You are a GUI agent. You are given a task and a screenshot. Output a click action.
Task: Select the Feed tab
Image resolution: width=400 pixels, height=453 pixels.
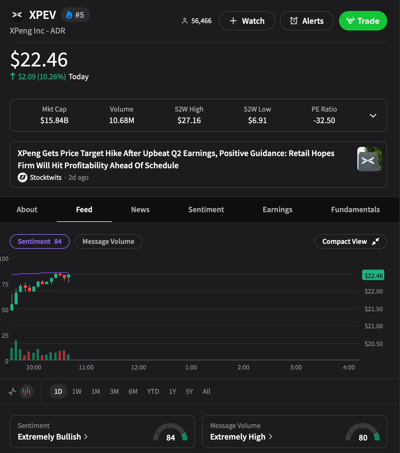(x=84, y=209)
